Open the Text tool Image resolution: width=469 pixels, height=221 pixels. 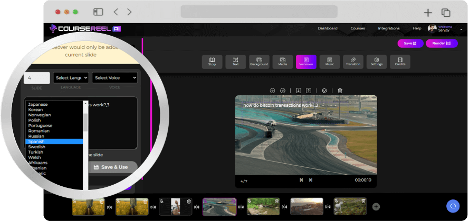[236, 62]
